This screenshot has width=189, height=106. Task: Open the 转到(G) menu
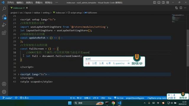pos(48,3)
